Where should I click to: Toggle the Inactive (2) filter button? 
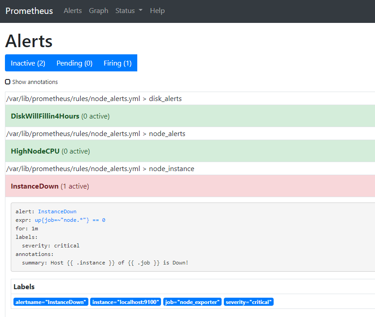tap(28, 63)
